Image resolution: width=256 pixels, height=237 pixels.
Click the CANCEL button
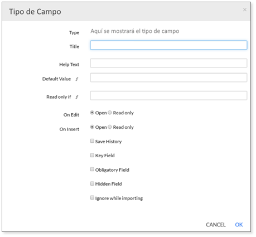(216, 225)
